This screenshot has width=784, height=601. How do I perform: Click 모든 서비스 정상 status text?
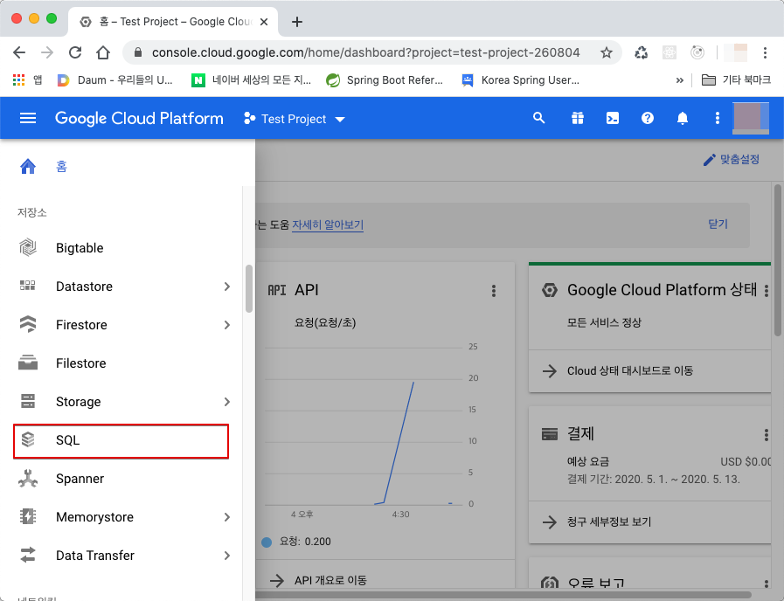[604, 322]
